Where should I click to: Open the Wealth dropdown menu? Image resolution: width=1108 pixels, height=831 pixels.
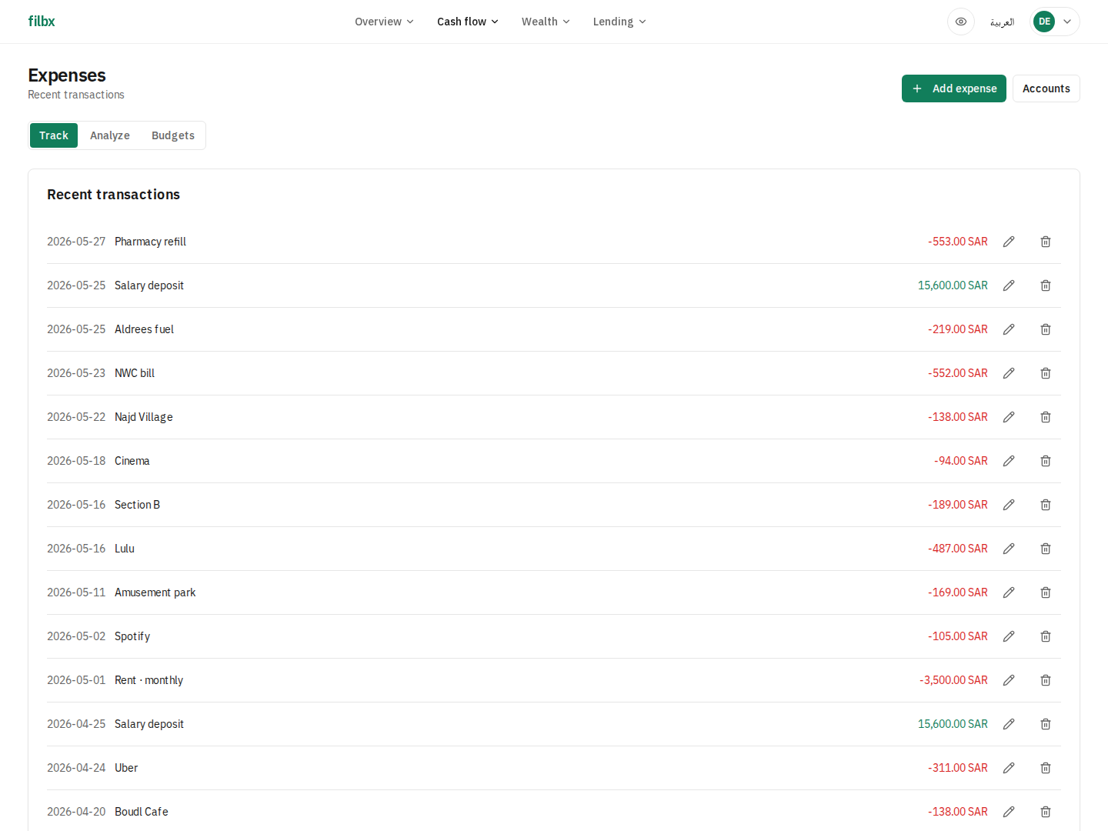546,22
